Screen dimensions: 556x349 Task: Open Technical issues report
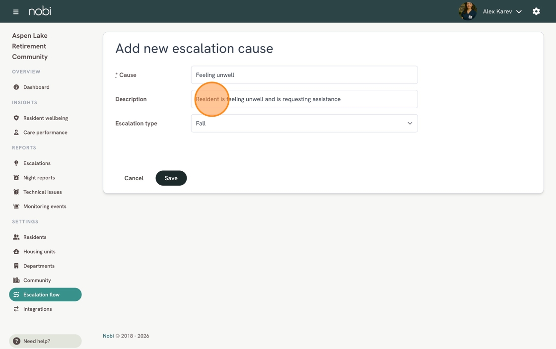[43, 192]
